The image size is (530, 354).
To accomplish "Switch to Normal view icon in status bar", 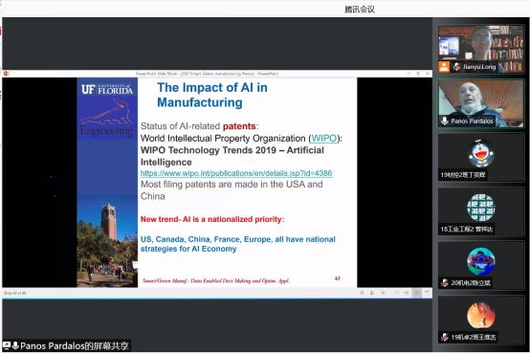I will point(396,293).
